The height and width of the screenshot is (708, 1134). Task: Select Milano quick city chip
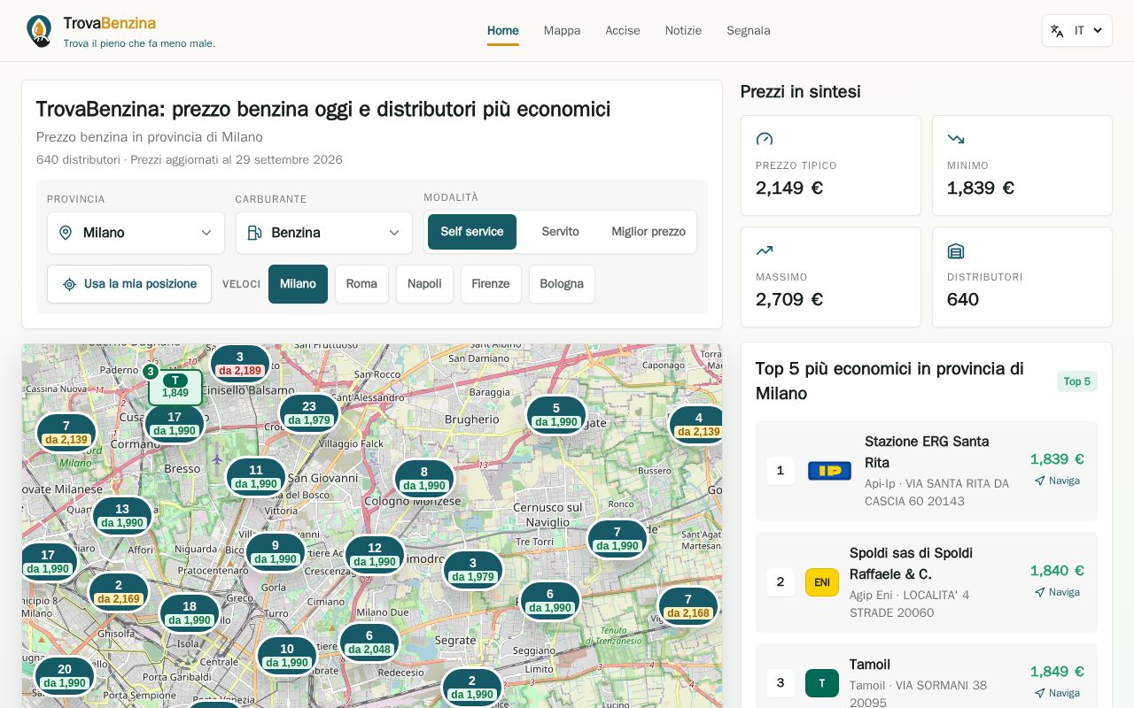[298, 284]
